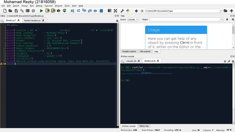Toggle fullscreen mode icon
The height and width of the screenshot is (132, 235).
[x=115, y=11]
